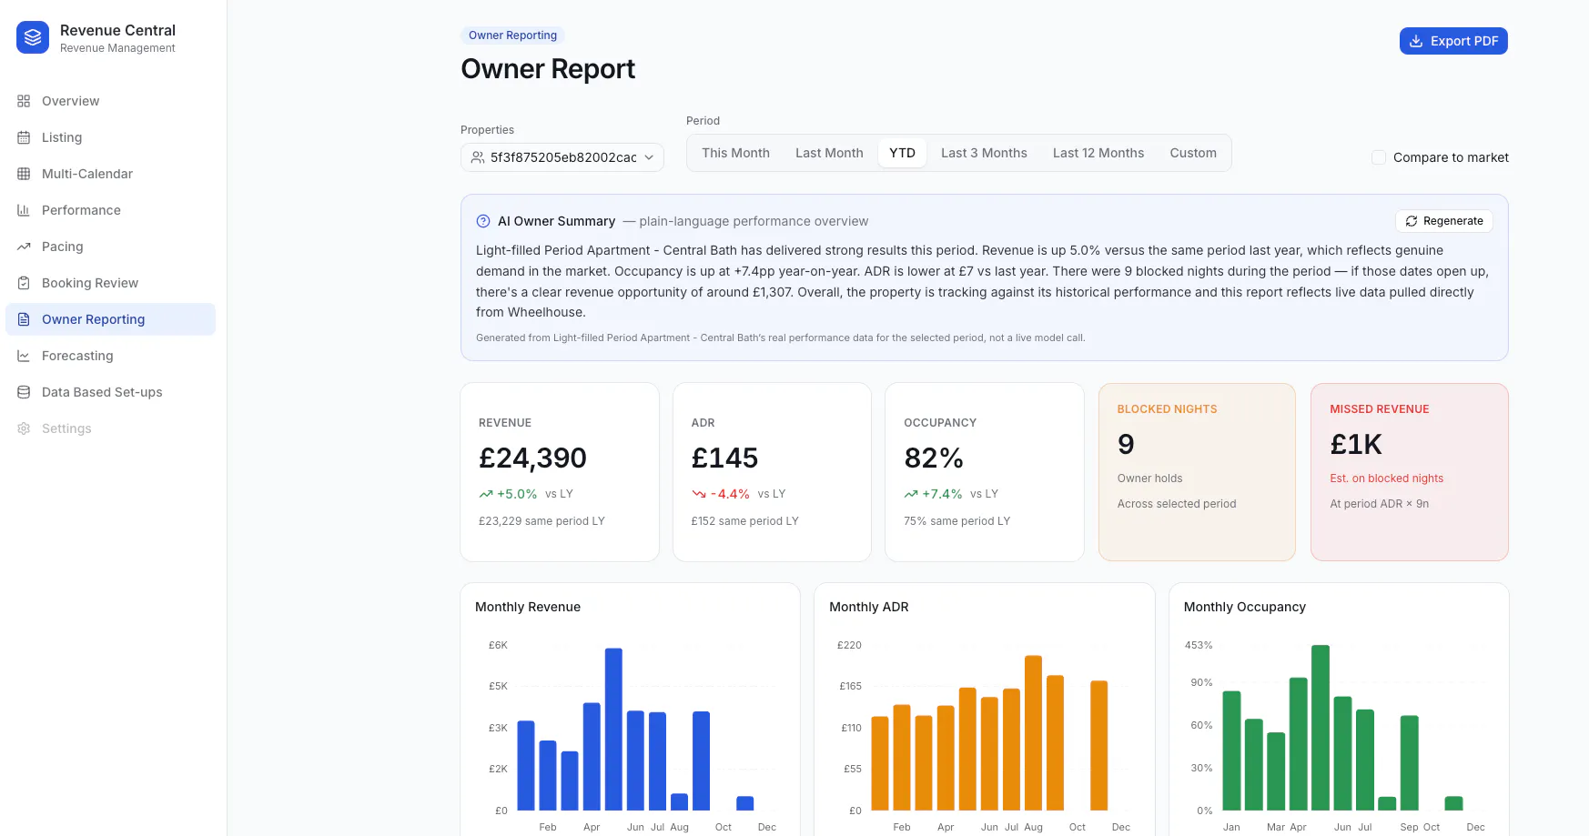Image resolution: width=1589 pixels, height=836 pixels.
Task: Choose the Custom period tab
Action: pos(1193,153)
